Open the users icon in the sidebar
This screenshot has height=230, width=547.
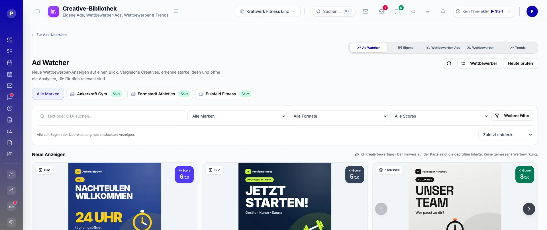(11, 174)
